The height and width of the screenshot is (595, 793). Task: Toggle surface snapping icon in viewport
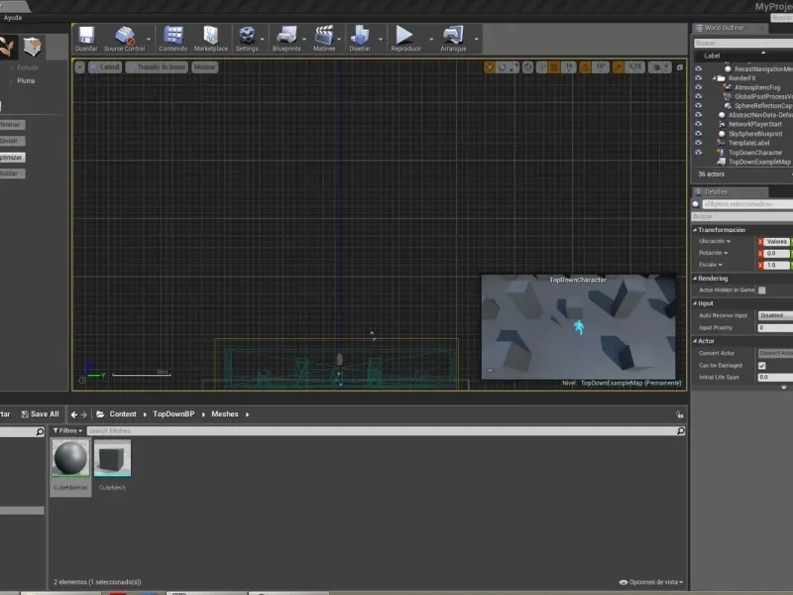[x=541, y=66]
